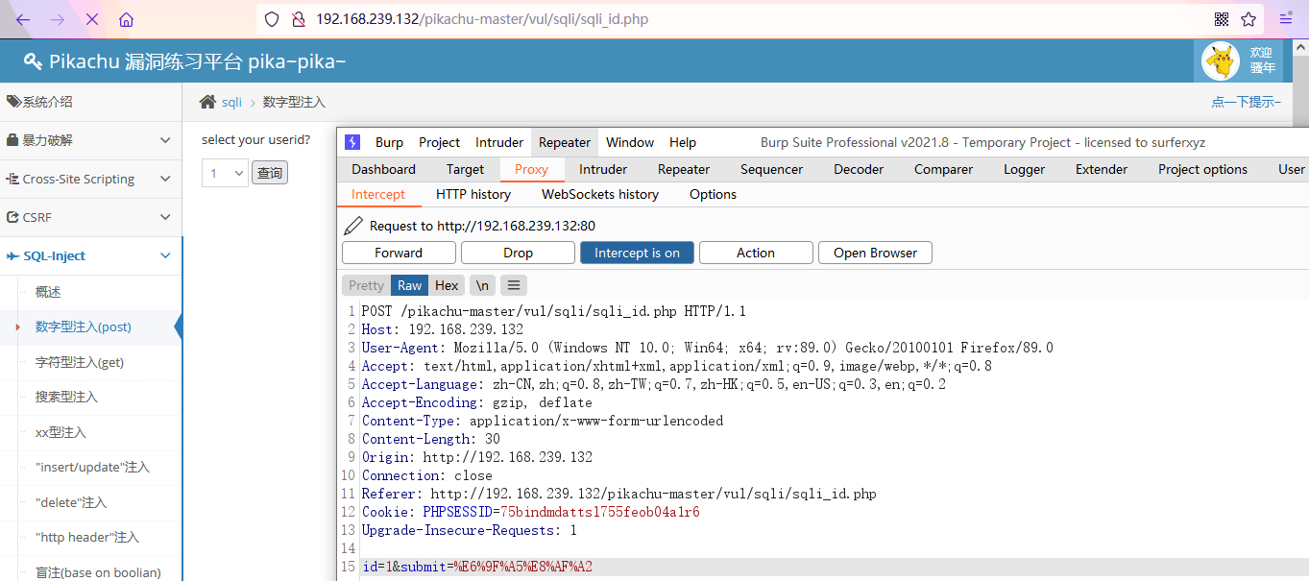Click the Drop button
The width and height of the screenshot is (1309, 581).
point(518,253)
